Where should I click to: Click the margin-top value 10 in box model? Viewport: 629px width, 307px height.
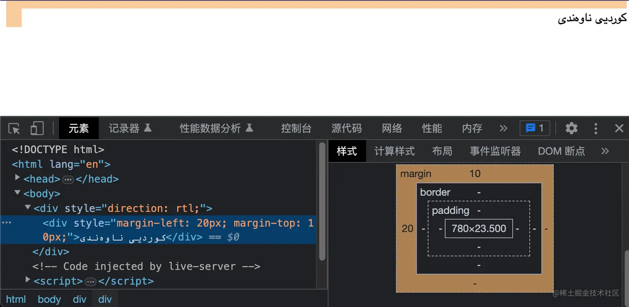(475, 173)
